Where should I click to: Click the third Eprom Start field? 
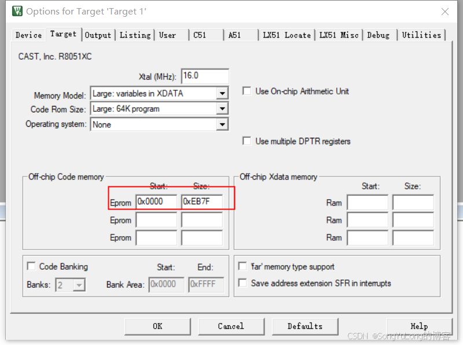click(156, 238)
